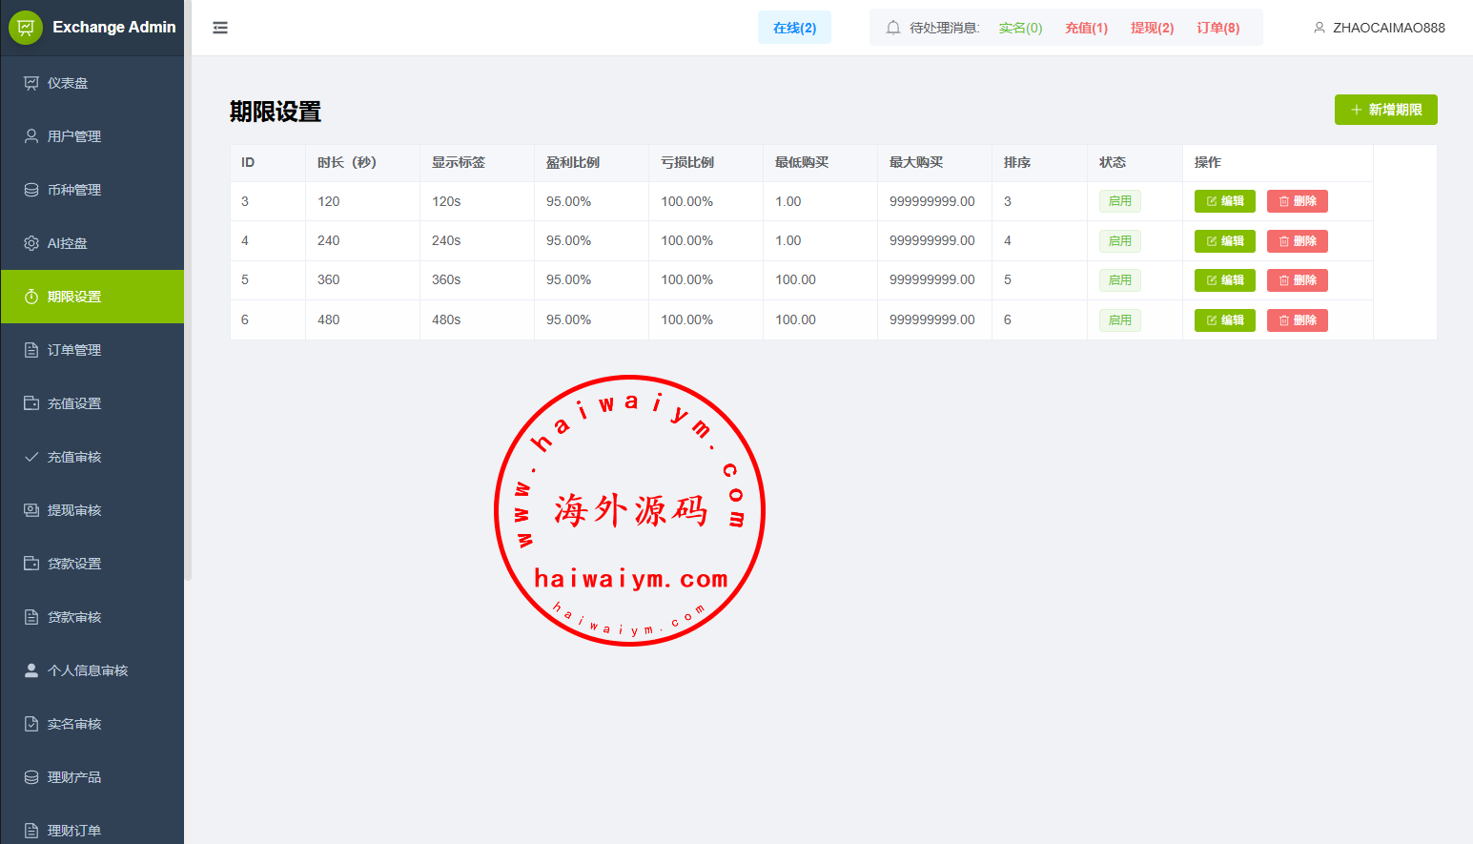
Task: Open 仪表盘 dashboard in sidebar
Action: coord(68,83)
